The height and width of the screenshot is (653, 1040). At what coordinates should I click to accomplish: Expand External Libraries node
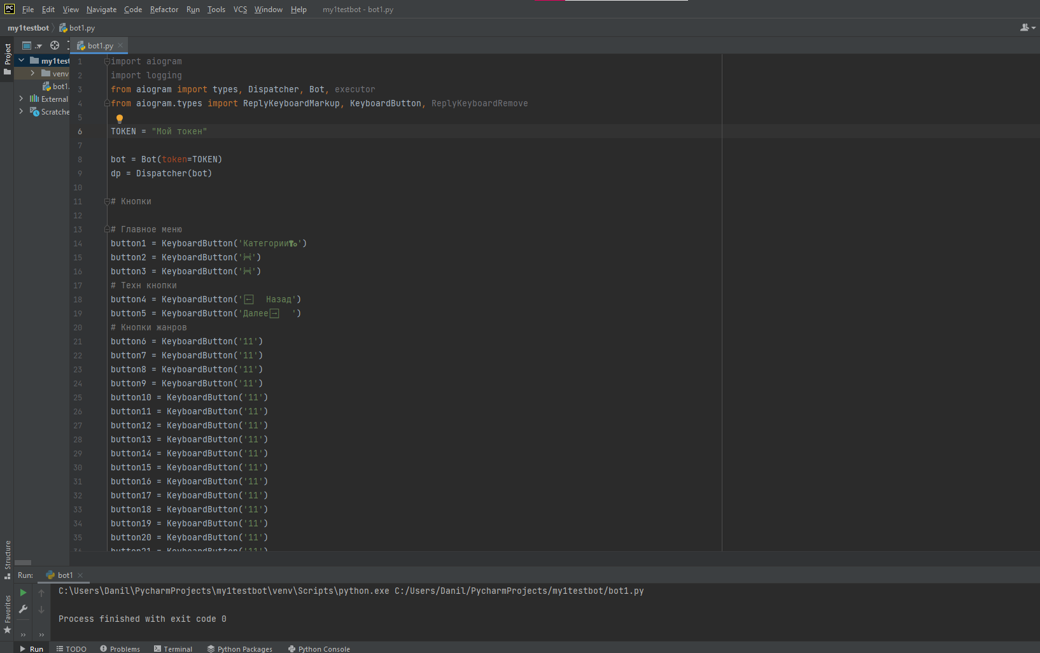click(x=21, y=99)
